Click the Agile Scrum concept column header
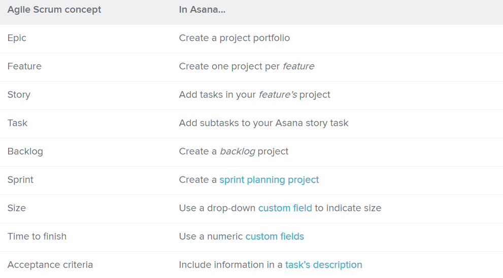Viewport: 503px width, 278px height. (54, 10)
